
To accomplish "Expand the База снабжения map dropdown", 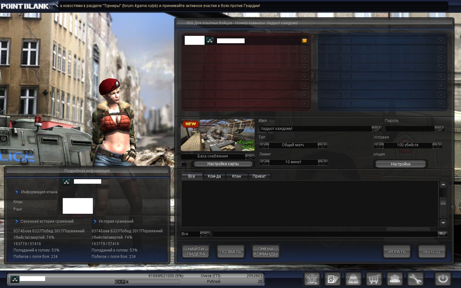I will [250, 156].
